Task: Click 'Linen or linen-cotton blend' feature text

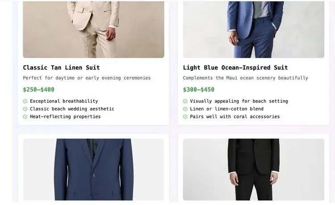Action: pos(226,109)
